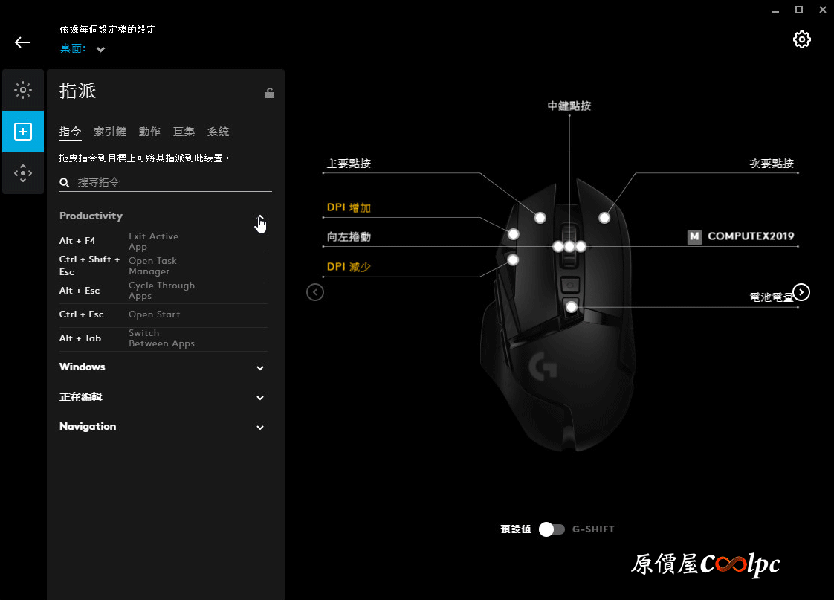Minimize the G HUB window
The image size is (834, 600).
(775, 10)
